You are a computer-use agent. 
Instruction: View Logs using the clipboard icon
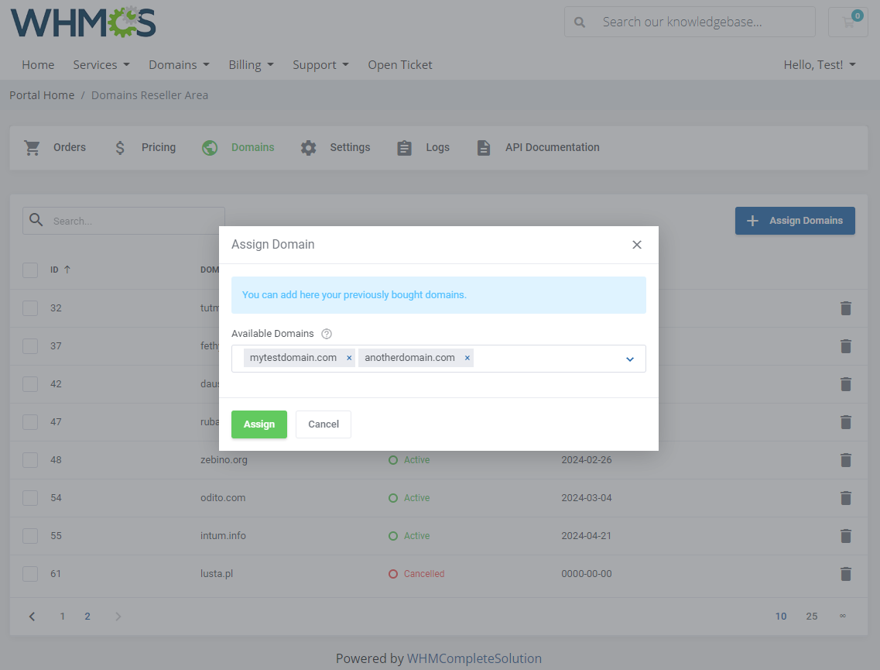tap(404, 147)
